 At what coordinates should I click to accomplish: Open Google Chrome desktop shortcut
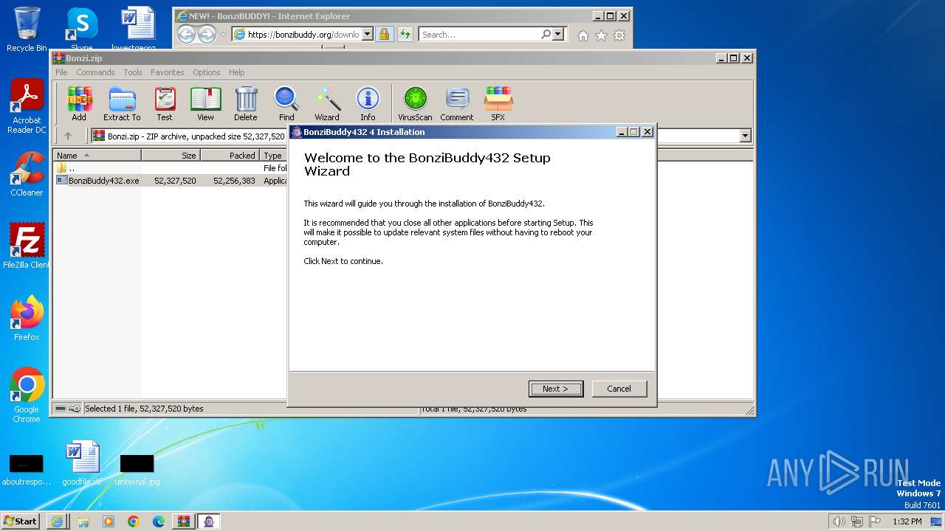(27, 395)
